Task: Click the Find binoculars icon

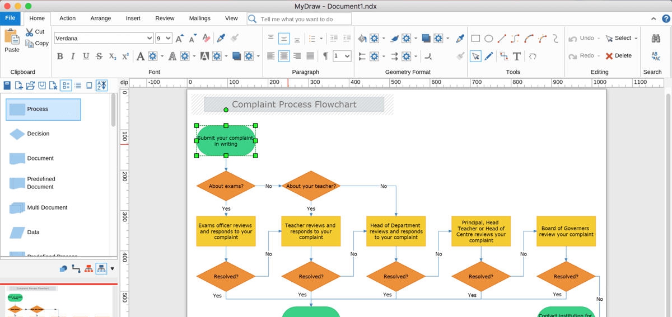Action: pos(656,39)
